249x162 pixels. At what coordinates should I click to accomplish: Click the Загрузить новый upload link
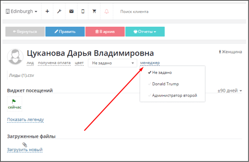(25, 150)
